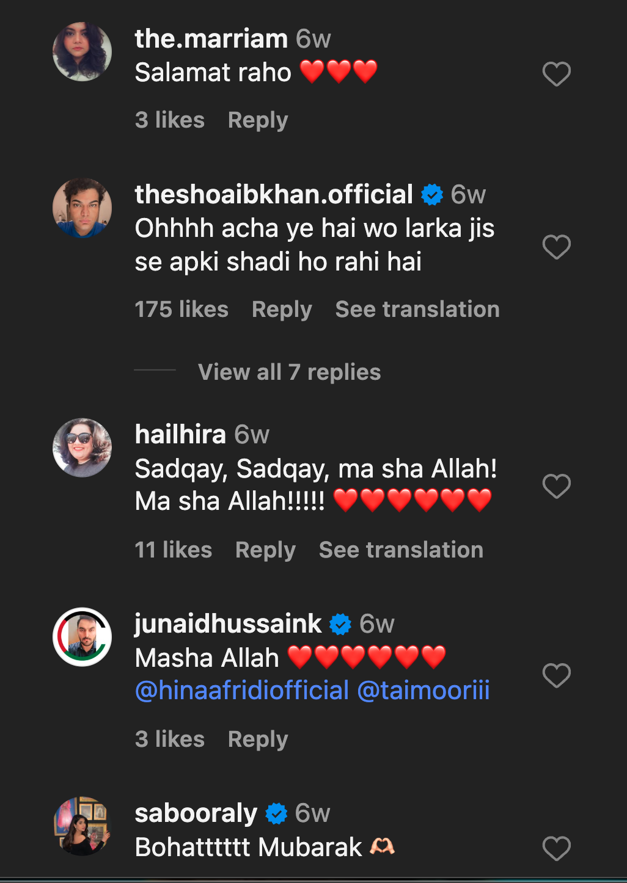Click theshoaibkhan.official's blue verified badge
Viewport: 627px width, 883px height.
[x=431, y=195]
